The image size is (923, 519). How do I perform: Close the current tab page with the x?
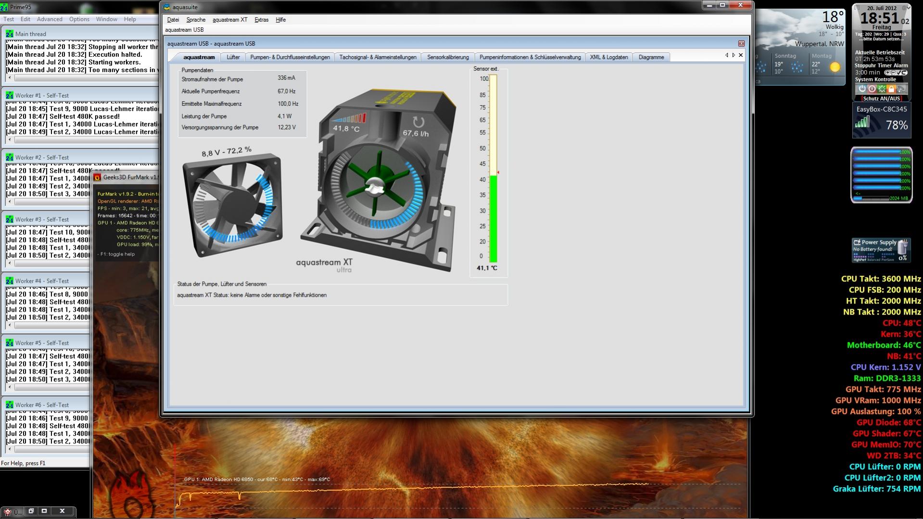coord(741,55)
